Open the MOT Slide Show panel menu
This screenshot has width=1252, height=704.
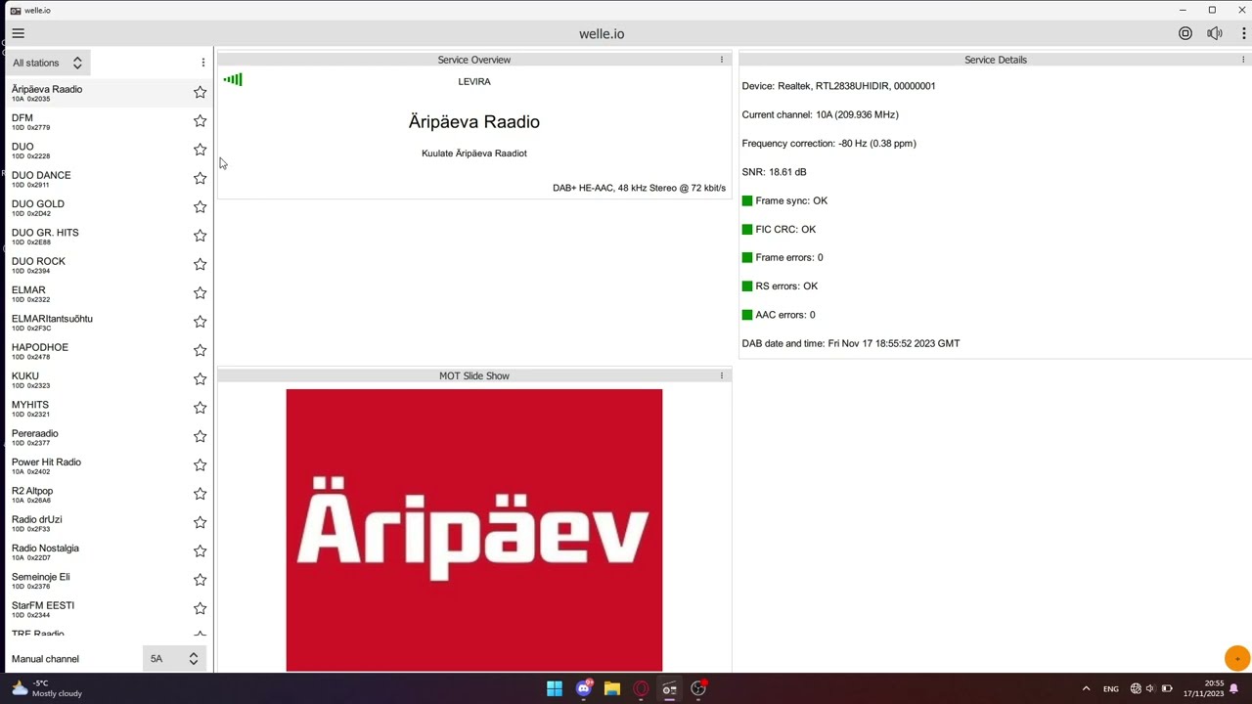(722, 375)
